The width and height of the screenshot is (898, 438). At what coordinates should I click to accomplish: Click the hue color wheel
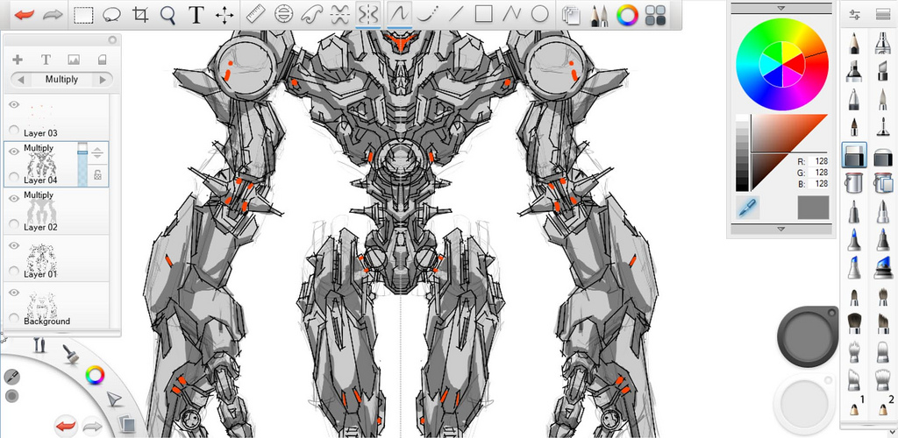(x=781, y=63)
